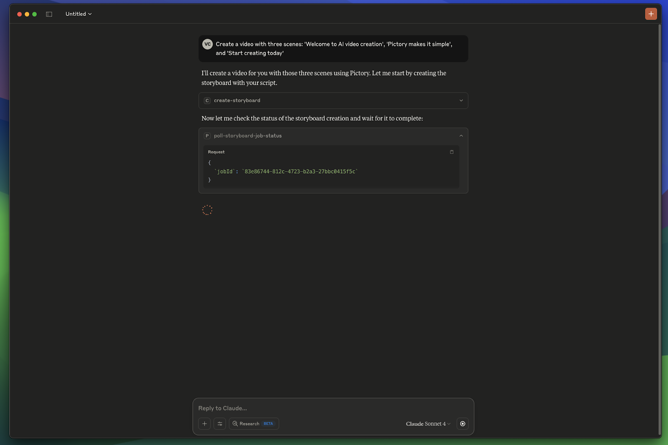This screenshot has width=668, height=445.
Task: Maximize the window with green button
Action: point(35,14)
